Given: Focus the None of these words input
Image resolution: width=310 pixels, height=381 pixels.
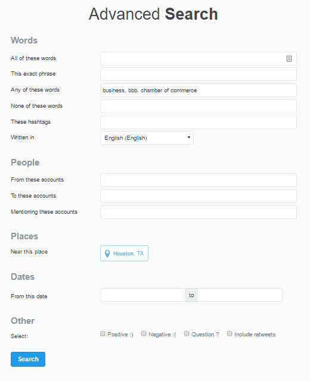Looking at the screenshot, I should (199, 106).
